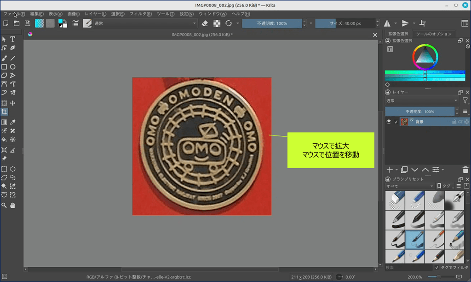This screenshot has height=282, width=471.
Task: Switch to the ツールのオプション tab
Action: click(434, 34)
